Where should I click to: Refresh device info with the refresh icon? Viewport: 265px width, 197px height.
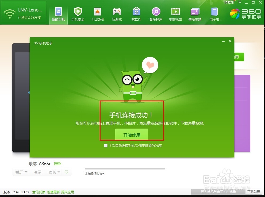click(x=66, y=172)
